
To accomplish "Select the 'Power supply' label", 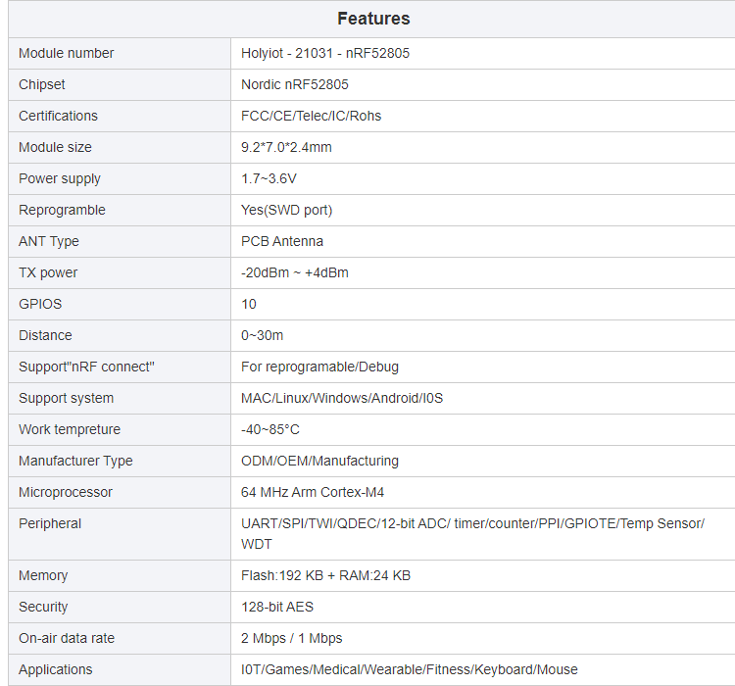I will [60, 178].
